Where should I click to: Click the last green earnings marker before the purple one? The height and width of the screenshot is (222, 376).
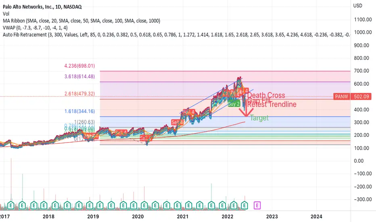coord(244,205)
